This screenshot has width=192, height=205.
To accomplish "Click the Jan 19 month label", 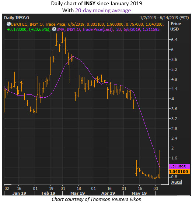I will click(x=19, y=193).
